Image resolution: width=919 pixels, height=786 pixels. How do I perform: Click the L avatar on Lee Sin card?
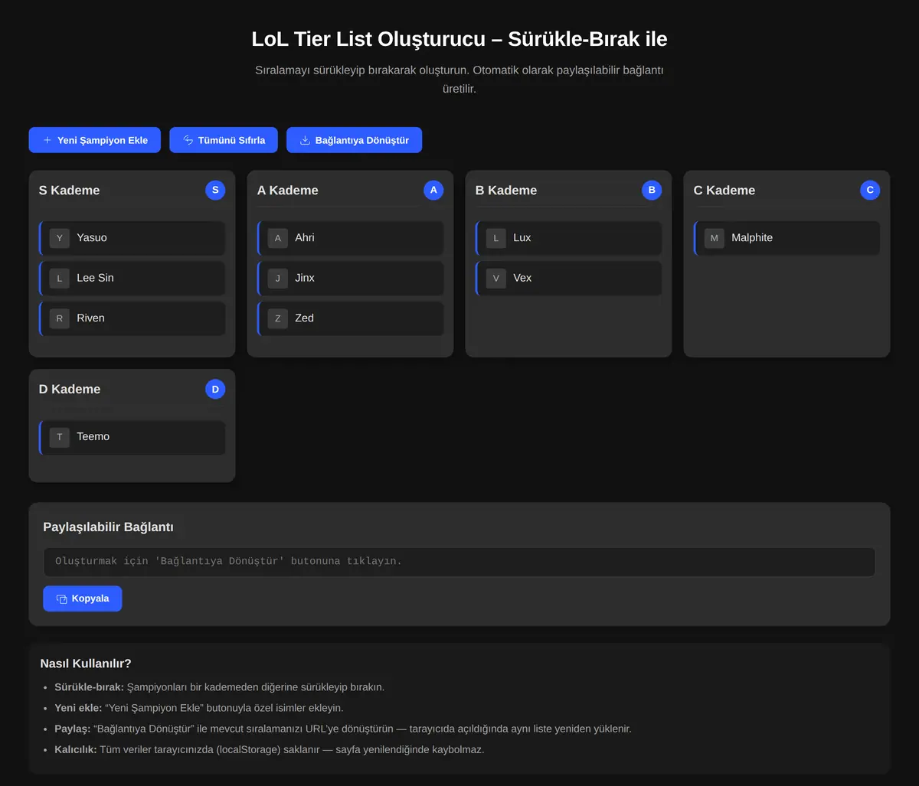click(60, 278)
